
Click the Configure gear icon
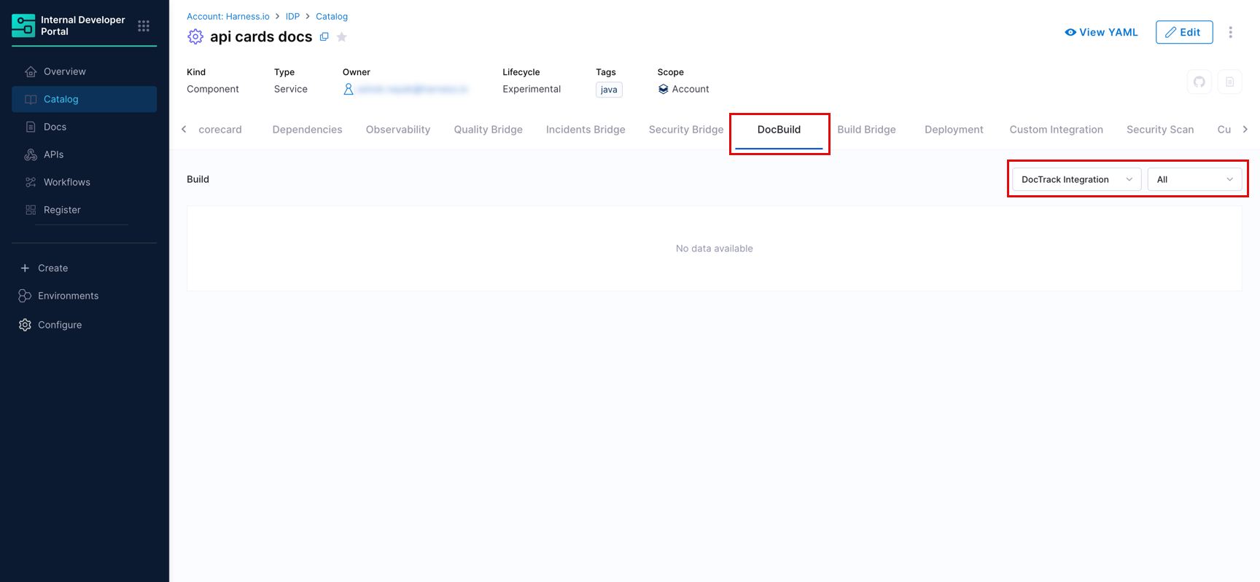pyautogui.click(x=25, y=325)
